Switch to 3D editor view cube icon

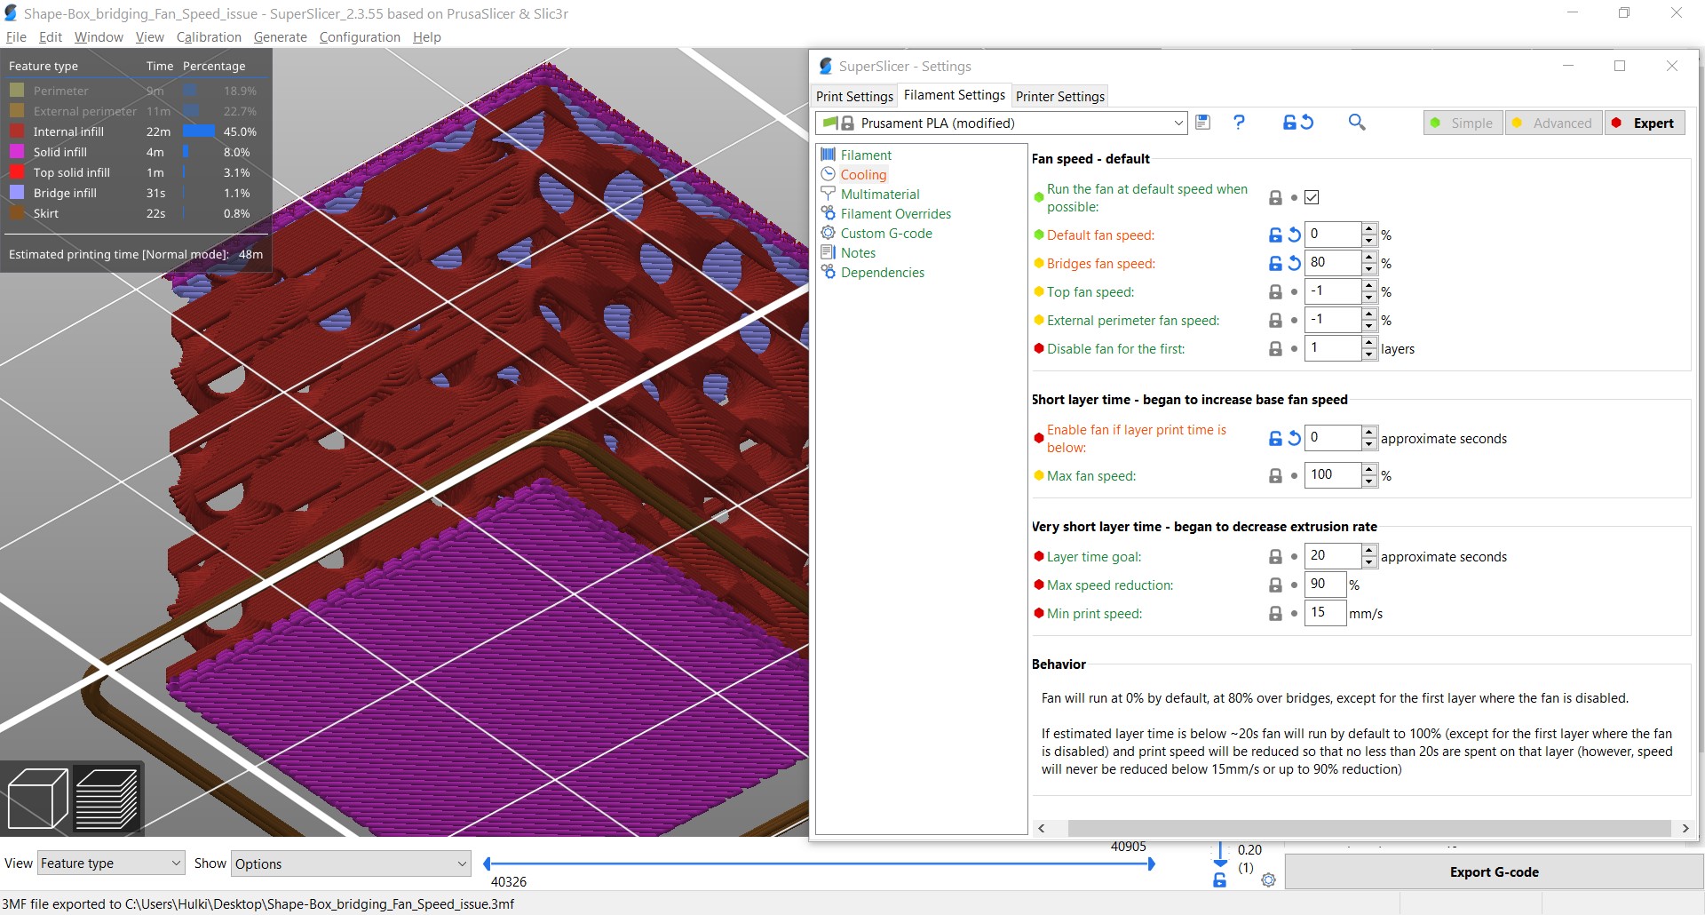(37, 799)
